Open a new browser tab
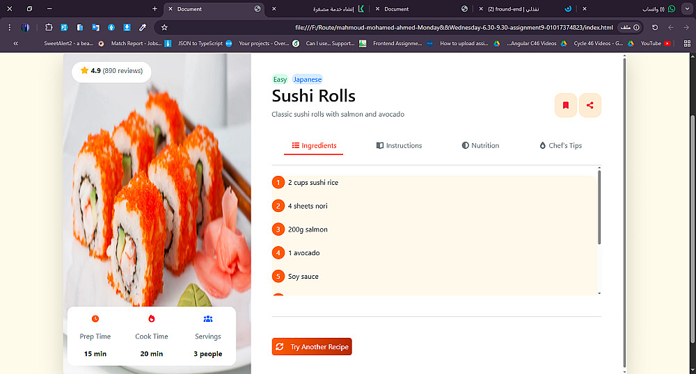 point(155,9)
